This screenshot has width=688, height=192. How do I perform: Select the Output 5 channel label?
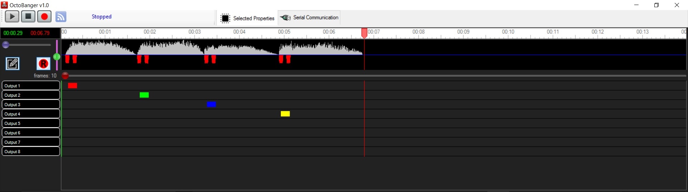pyautogui.click(x=31, y=123)
